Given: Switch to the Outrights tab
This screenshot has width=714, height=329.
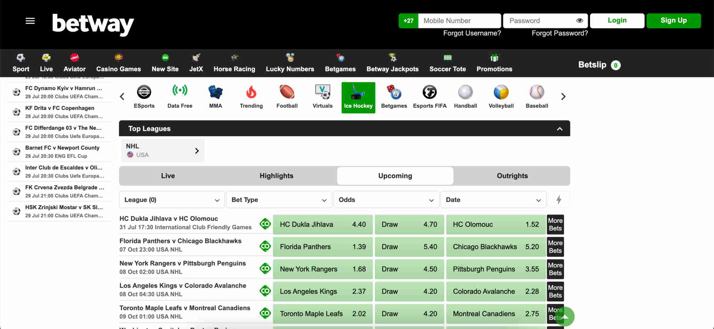Looking at the screenshot, I should click(512, 176).
